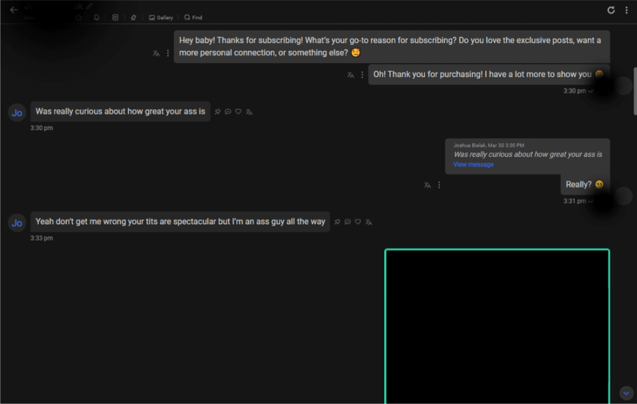The image size is (637, 404).
Task: Translate the 'Really?' message
Action: (427, 185)
